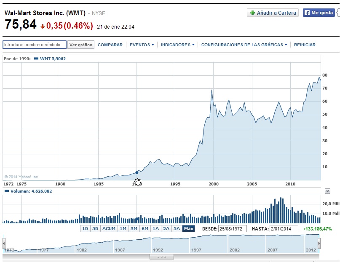Screen dimensions: 340x262
Task: Click the January 1990 data point marker
Action: tap(137, 172)
